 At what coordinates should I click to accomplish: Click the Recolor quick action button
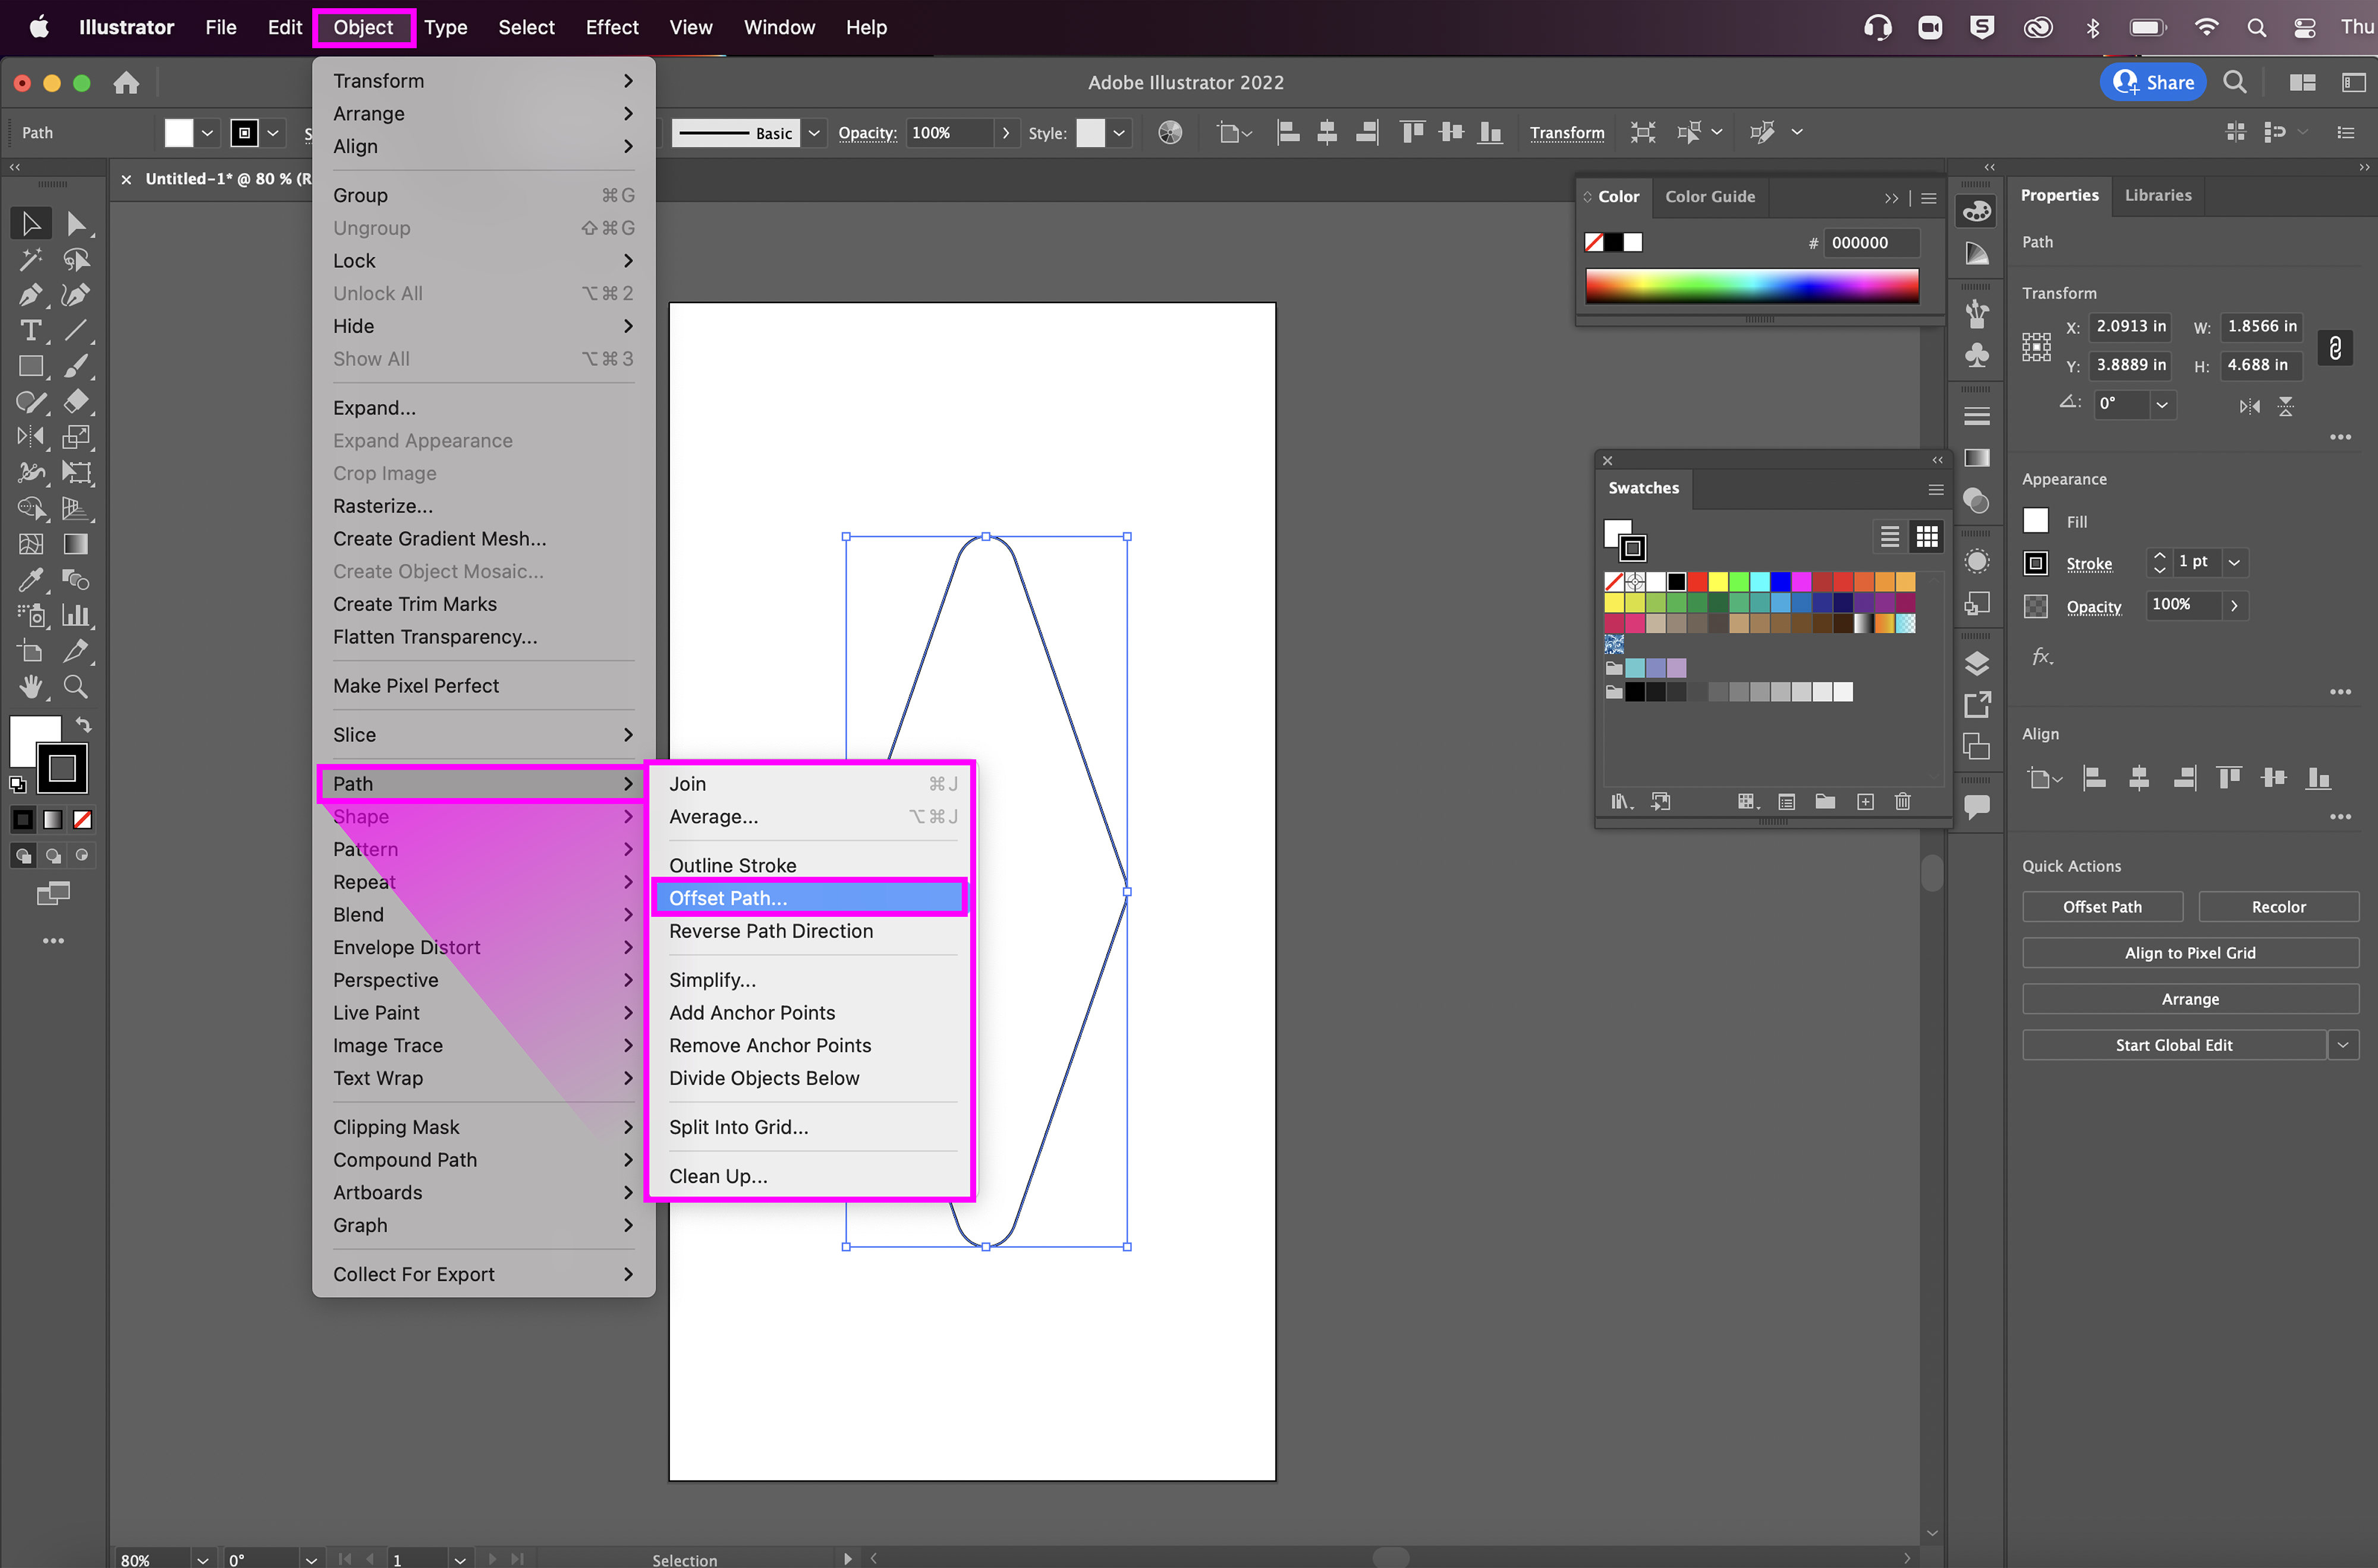pyautogui.click(x=2278, y=907)
